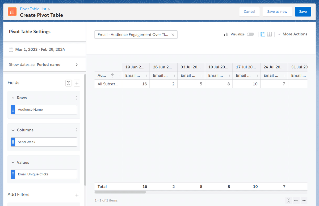Image resolution: width=319 pixels, height=206 pixels.
Task: Open the menu for 26 Jun Email column
Action: pos(174,75)
